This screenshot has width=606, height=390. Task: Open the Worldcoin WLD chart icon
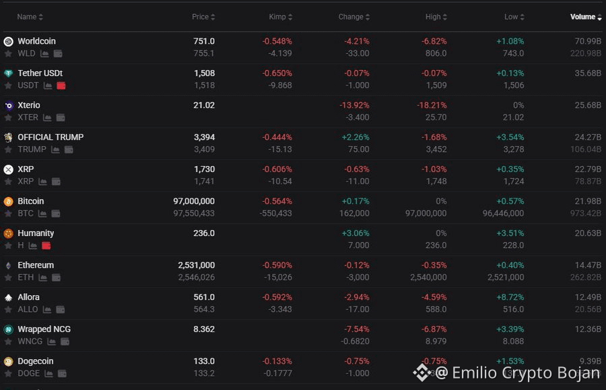[44, 54]
